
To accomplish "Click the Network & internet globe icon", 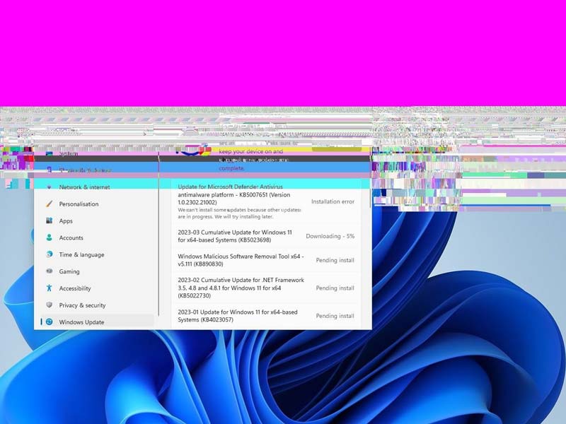I will [x=48, y=187].
